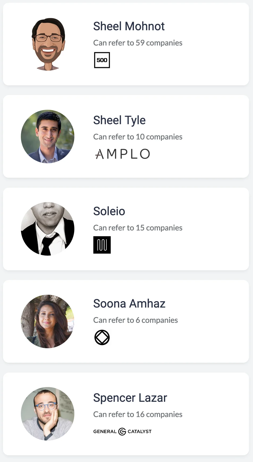Click 'Can refer to 16 companies' under Spencer Lazar
This screenshot has height=462, width=253.
(137, 414)
